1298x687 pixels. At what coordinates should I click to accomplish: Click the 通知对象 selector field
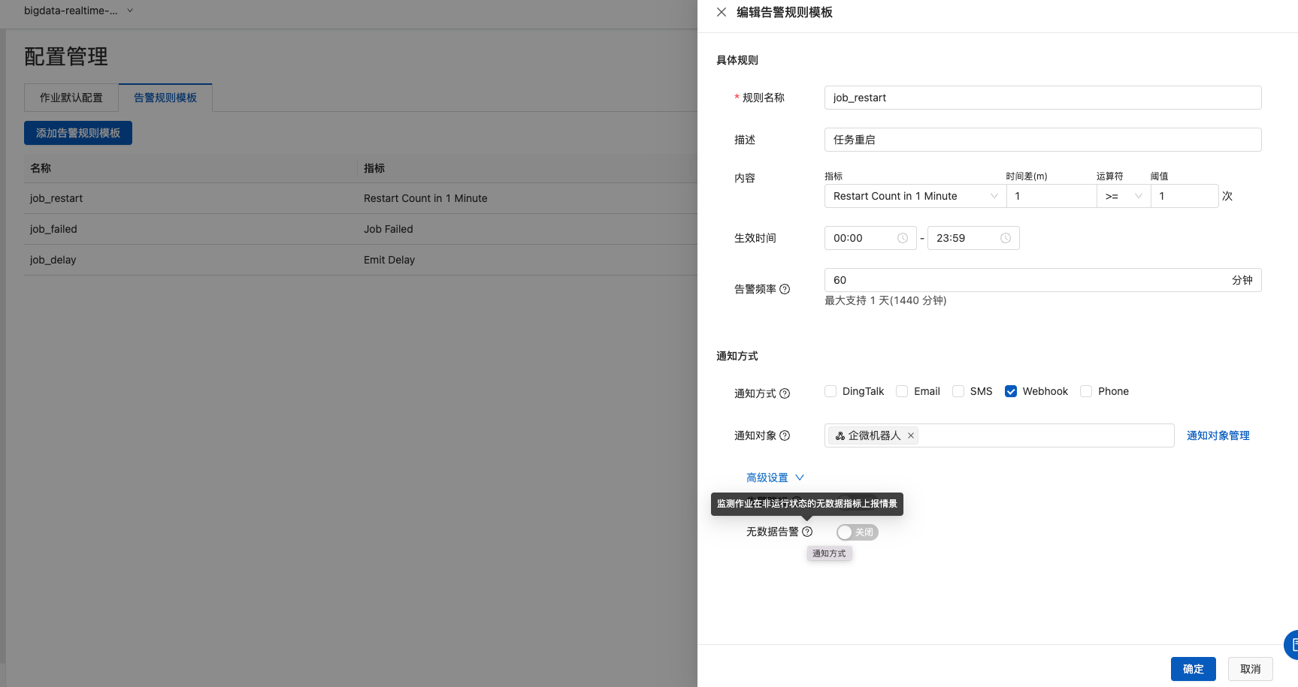pyautogui.click(x=999, y=435)
